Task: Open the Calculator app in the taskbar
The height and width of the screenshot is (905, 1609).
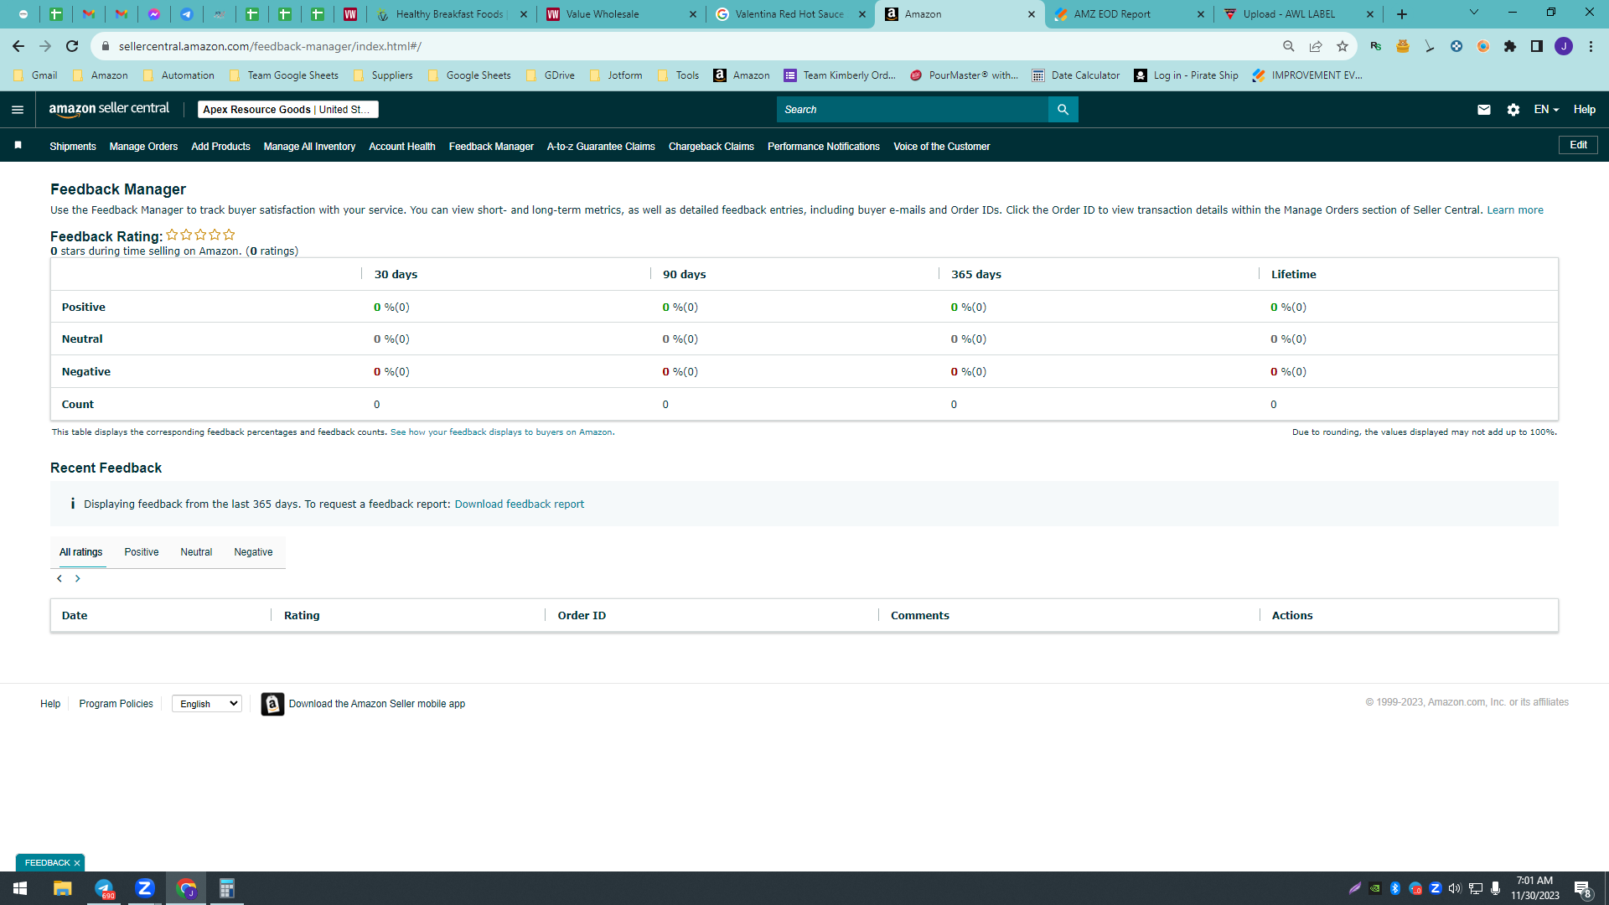Action: point(226,888)
